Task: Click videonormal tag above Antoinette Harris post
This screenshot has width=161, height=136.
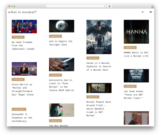Action: [55, 75]
